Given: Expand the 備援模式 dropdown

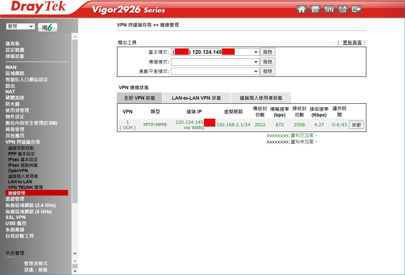Looking at the screenshot, I should coord(215,62).
